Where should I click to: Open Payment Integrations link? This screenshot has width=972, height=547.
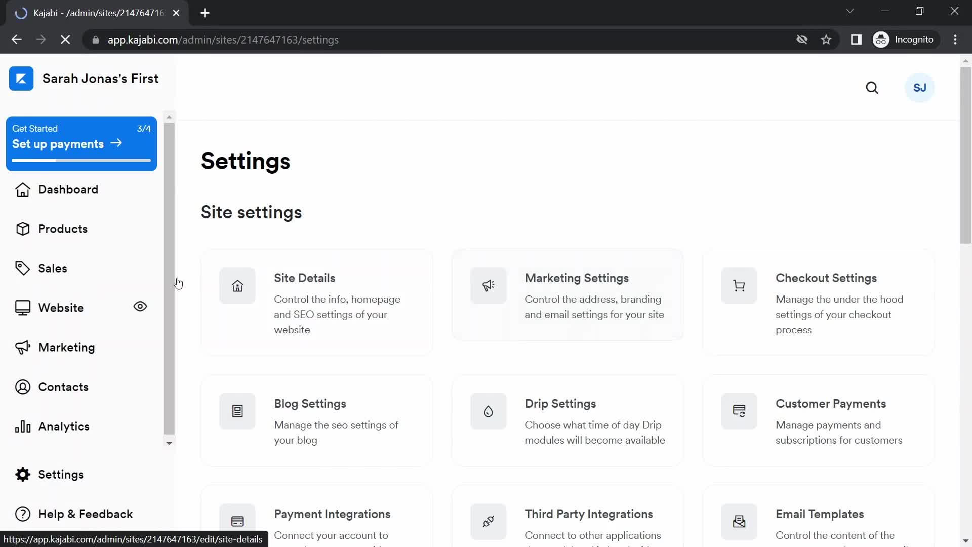point(332,514)
